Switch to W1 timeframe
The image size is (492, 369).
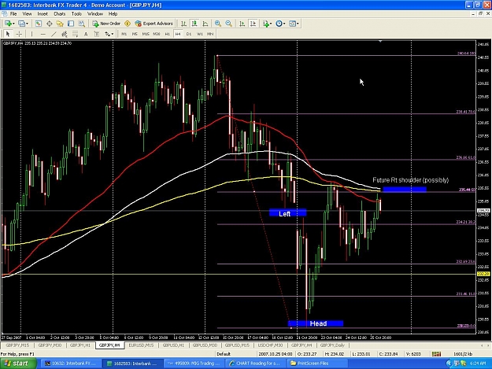coord(200,34)
